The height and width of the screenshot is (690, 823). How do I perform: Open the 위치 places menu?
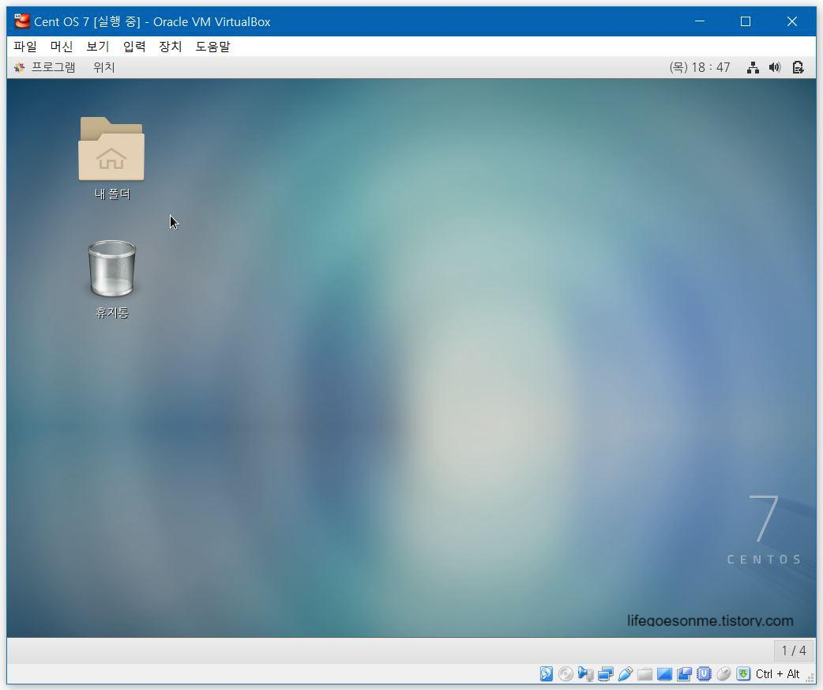104,67
